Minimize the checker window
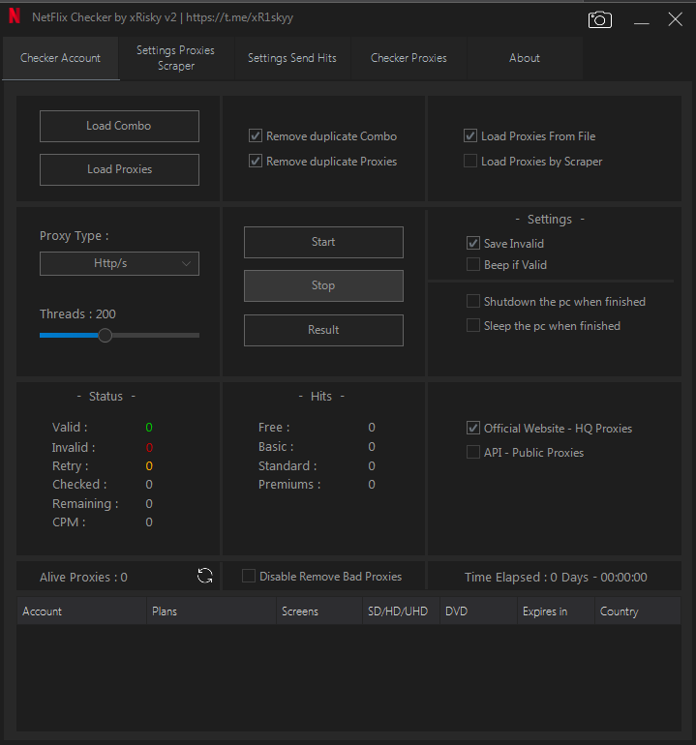 point(641,19)
